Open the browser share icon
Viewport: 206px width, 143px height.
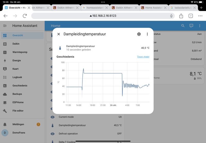point(181,16)
